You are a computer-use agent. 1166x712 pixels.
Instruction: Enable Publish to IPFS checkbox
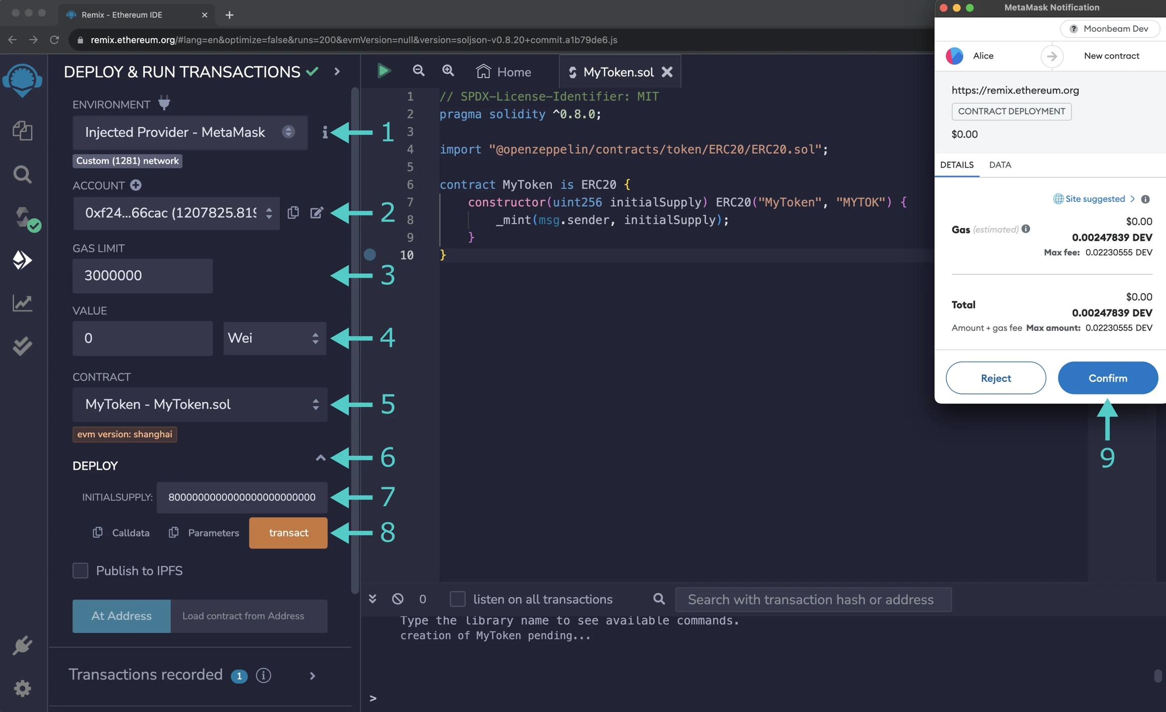click(80, 571)
